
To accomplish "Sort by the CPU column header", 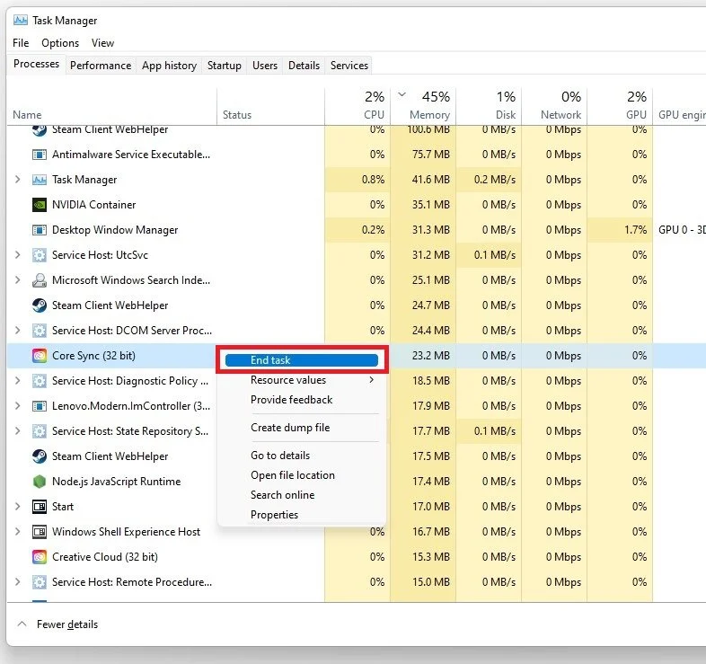I will 357,107.
